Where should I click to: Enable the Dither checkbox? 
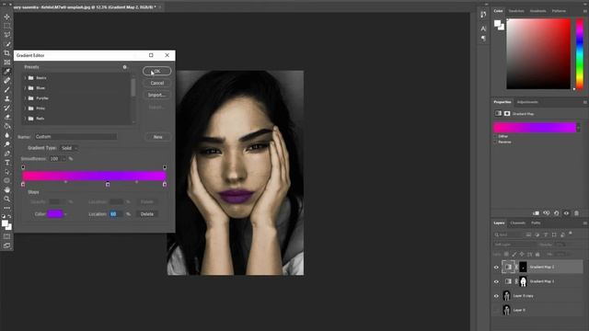click(x=495, y=136)
